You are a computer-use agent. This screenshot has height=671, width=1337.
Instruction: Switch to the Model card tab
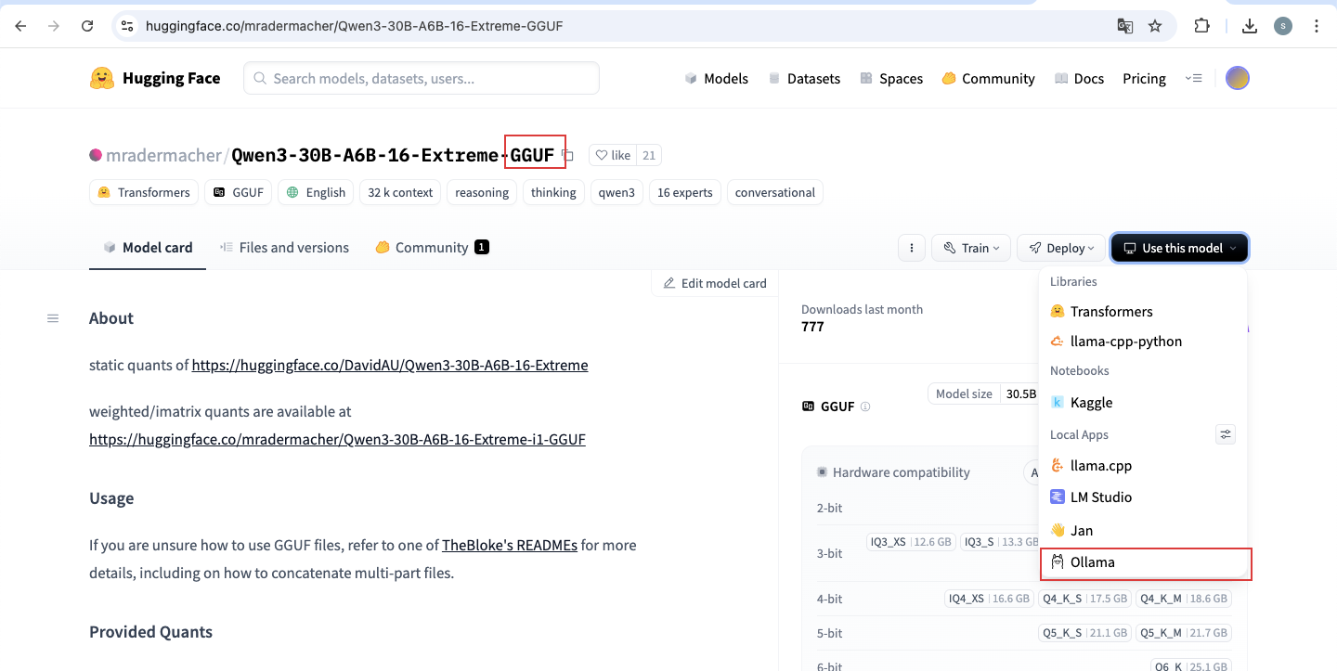[148, 248]
